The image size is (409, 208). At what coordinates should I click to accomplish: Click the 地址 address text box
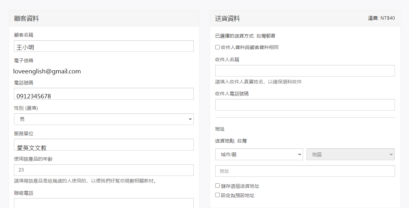pos(305,171)
